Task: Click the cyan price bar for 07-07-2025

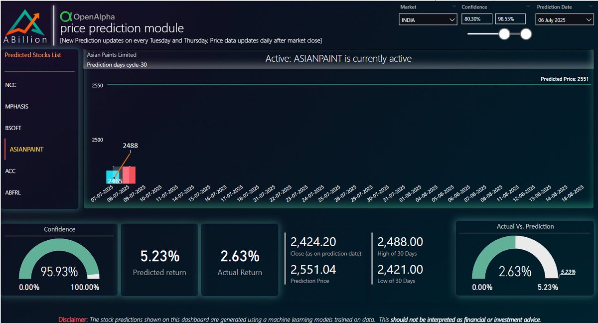Action: click(x=112, y=177)
